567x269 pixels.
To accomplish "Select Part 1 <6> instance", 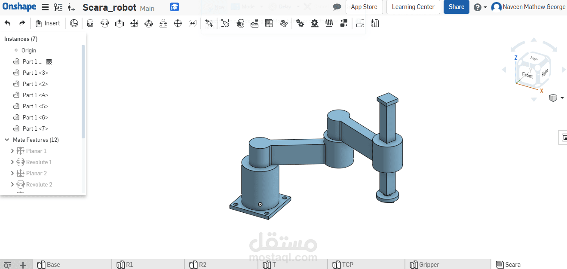I will point(35,117).
